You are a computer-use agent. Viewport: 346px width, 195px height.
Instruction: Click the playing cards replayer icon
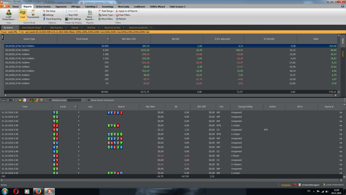point(25,100)
